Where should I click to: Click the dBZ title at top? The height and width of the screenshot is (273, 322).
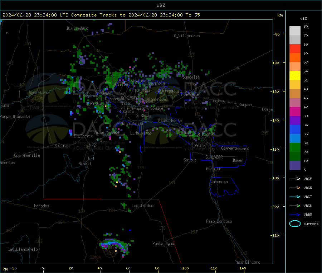click(x=161, y=5)
